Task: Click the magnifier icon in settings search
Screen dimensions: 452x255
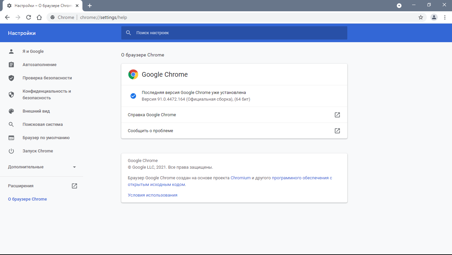Action: (x=129, y=33)
